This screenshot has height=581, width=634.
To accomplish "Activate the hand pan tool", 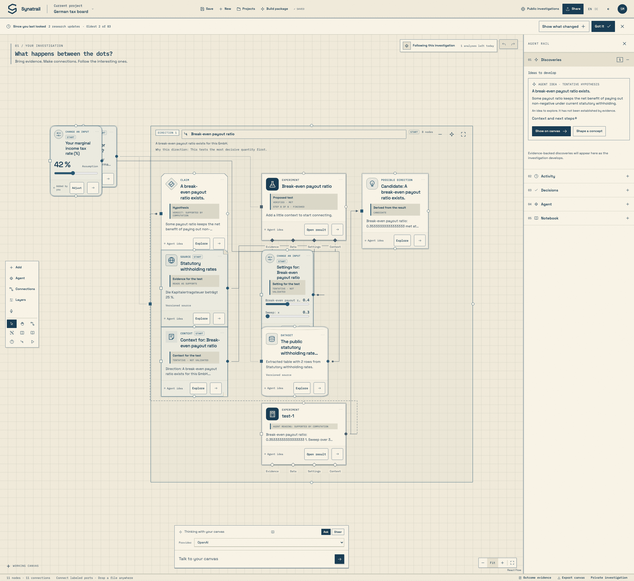I will (x=22, y=324).
